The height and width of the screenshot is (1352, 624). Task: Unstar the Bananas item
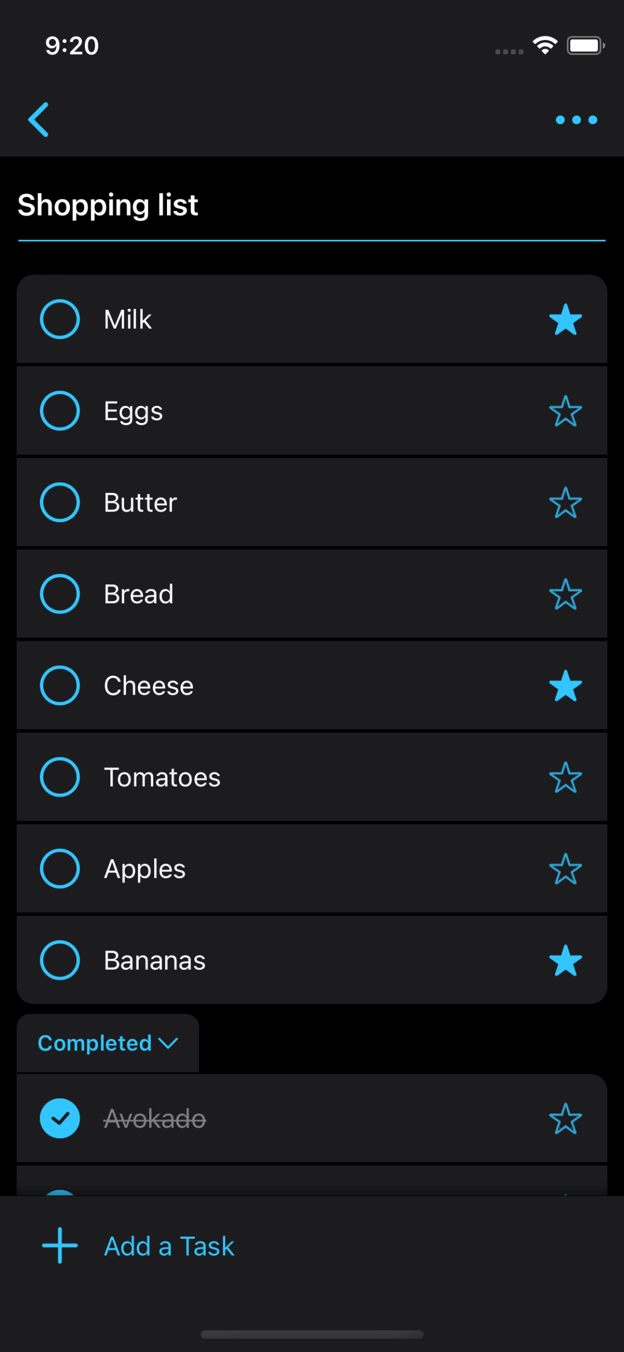click(x=565, y=961)
